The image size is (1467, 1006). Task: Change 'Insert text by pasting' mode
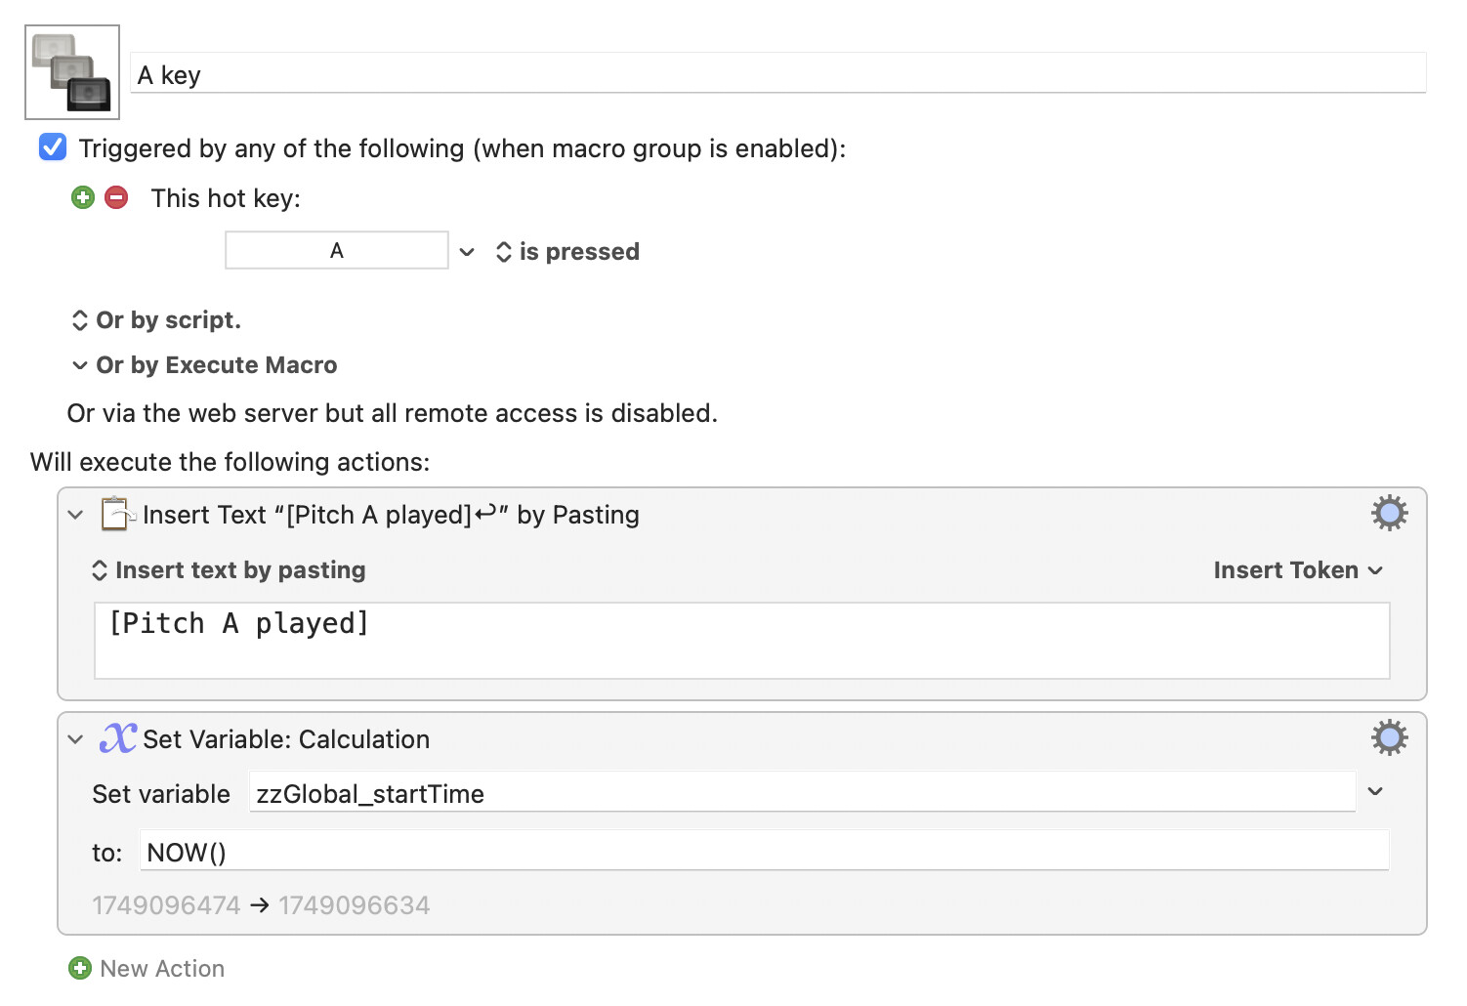pyautogui.click(x=228, y=570)
